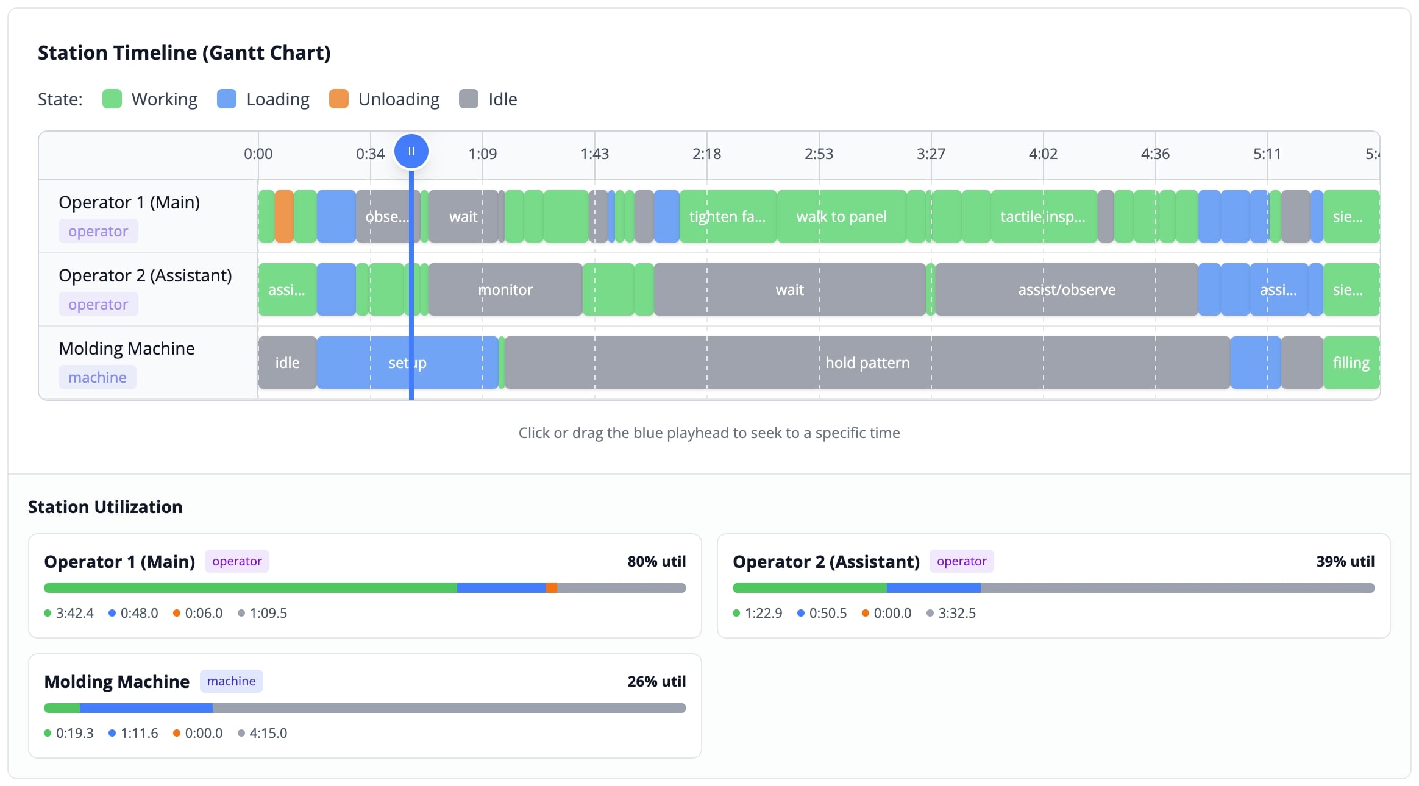Click the tactile inspection segment for Operator 1
Viewport: 1419px width, 786px height.
pyautogui.click(x=1042, y=216)
